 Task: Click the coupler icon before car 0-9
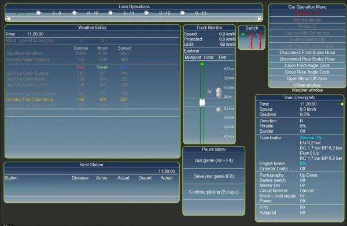click(39, 13)
